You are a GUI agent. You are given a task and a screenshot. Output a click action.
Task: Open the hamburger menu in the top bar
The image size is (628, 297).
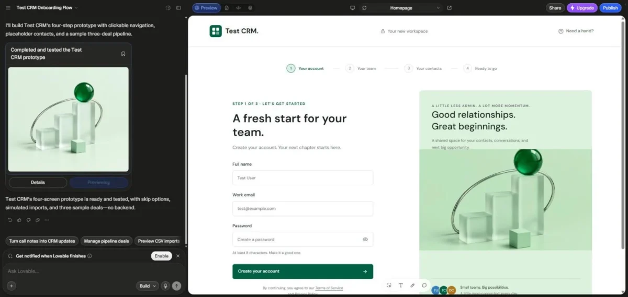pos(8,8)
